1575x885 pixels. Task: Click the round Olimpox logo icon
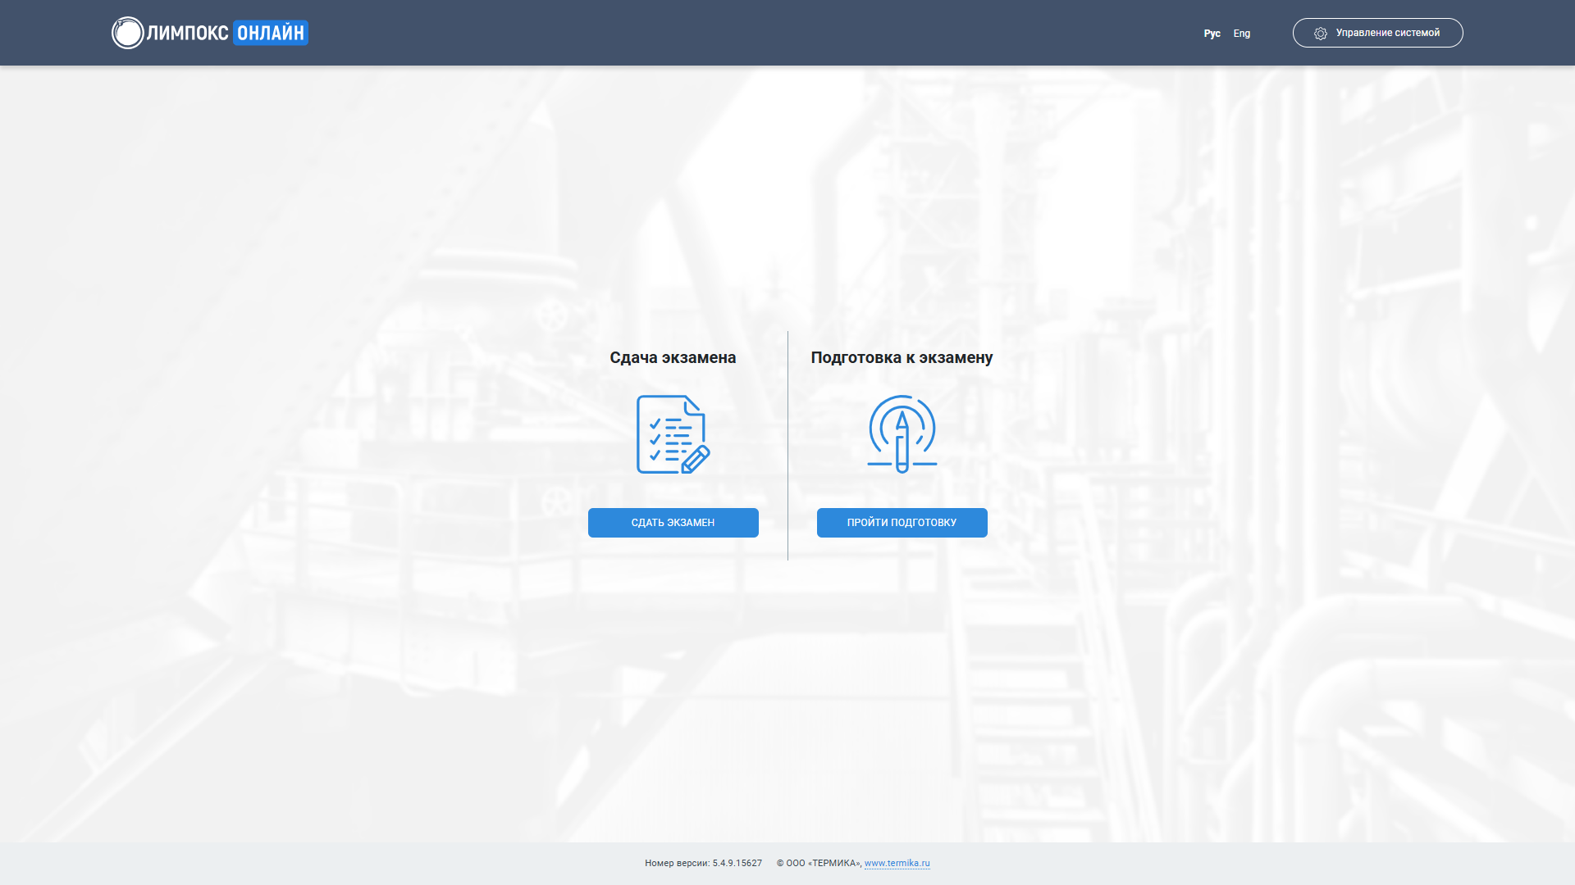coord(127,33)
